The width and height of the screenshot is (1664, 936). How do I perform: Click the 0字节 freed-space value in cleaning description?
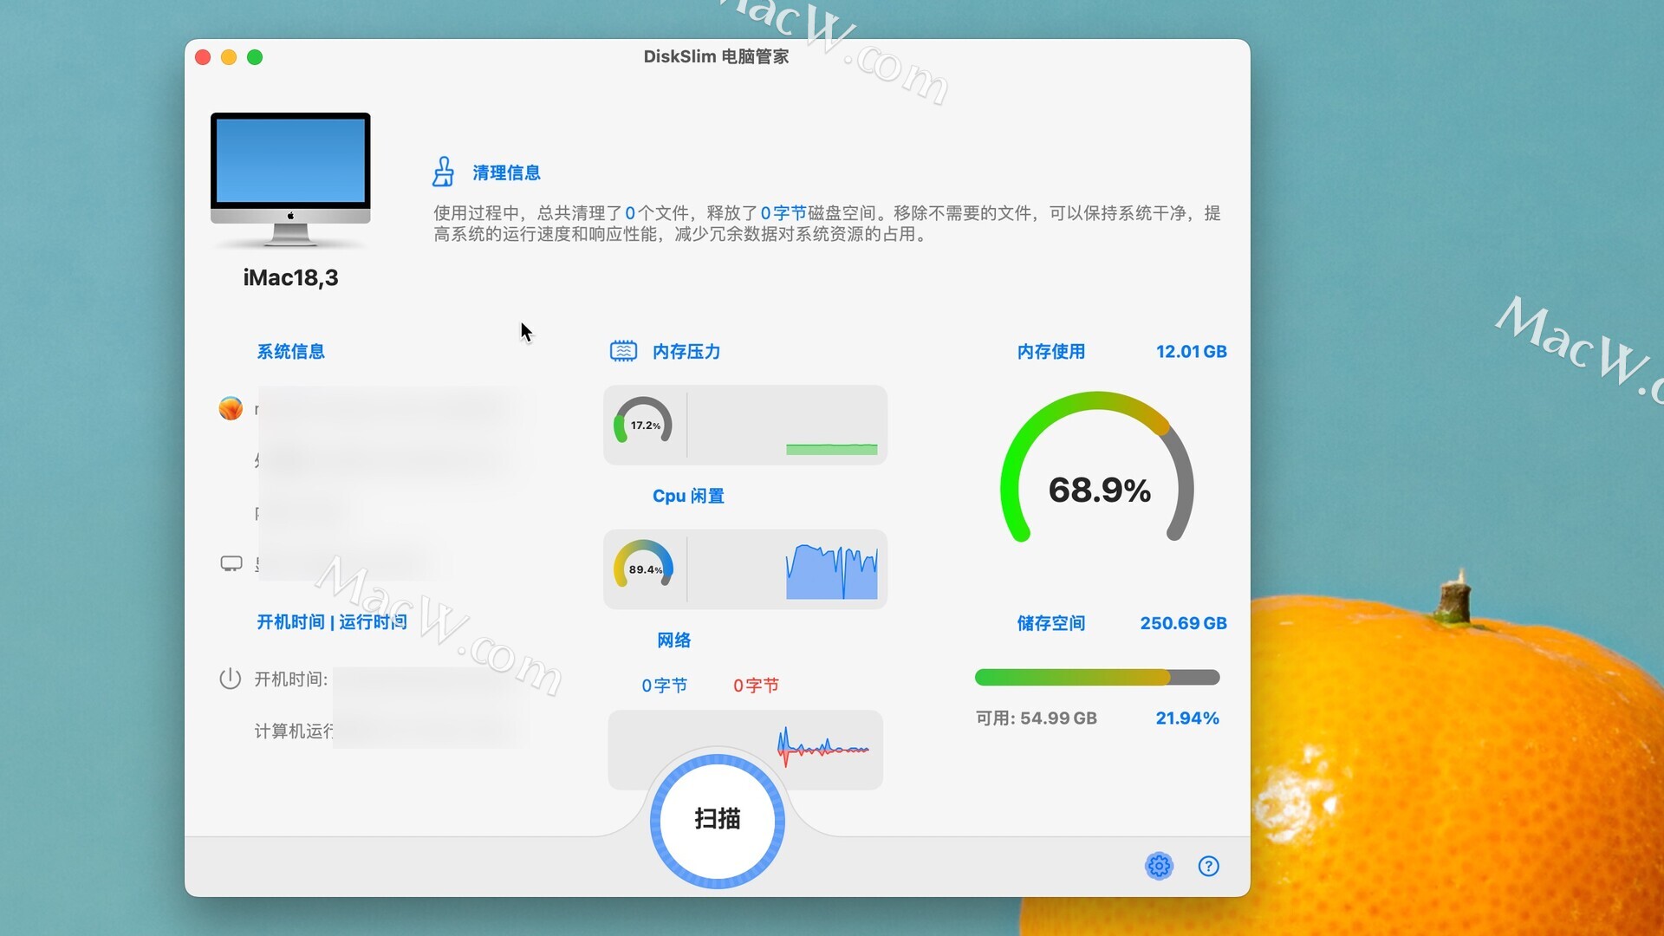[x=783, y=212]
